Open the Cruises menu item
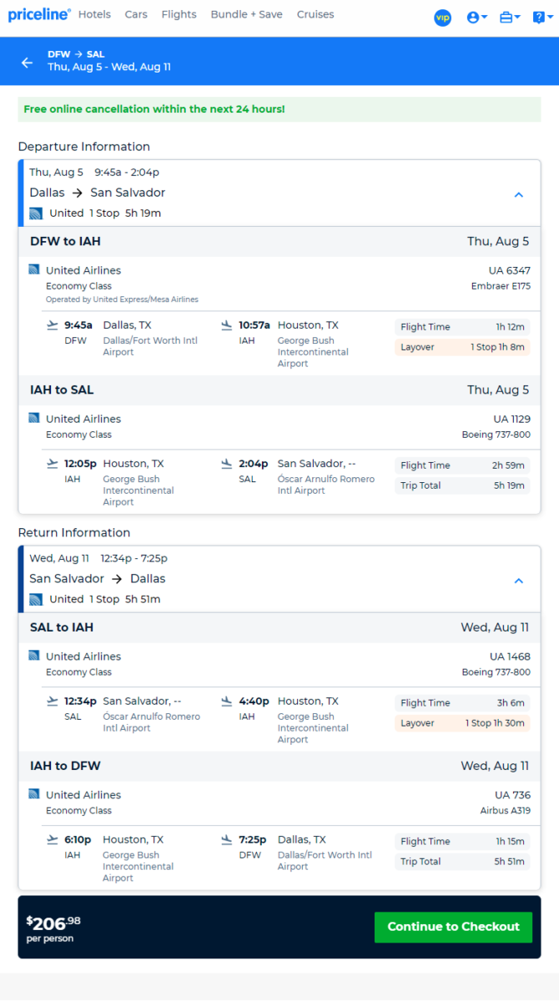The image size is (559, 1001). [x=315, y=14]
